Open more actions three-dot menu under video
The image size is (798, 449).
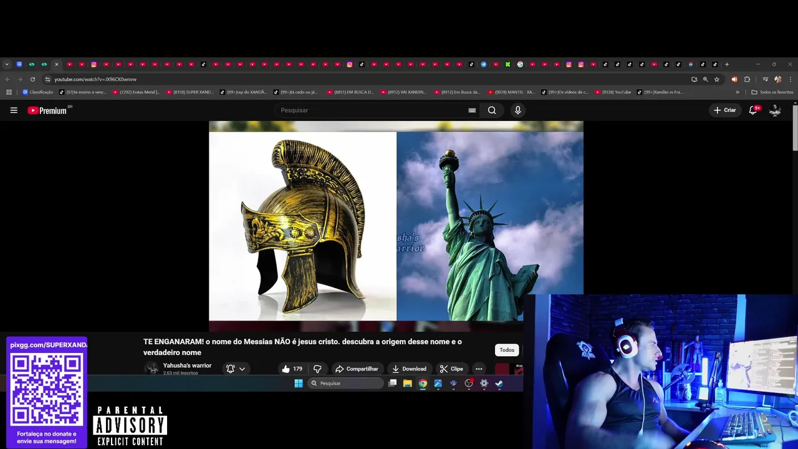click(479, 369)
